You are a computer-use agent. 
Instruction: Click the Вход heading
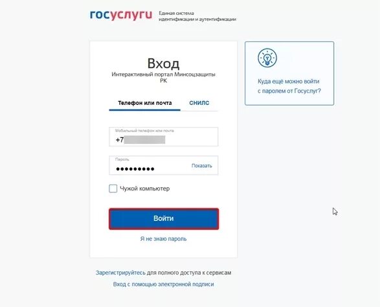point(163,63)
